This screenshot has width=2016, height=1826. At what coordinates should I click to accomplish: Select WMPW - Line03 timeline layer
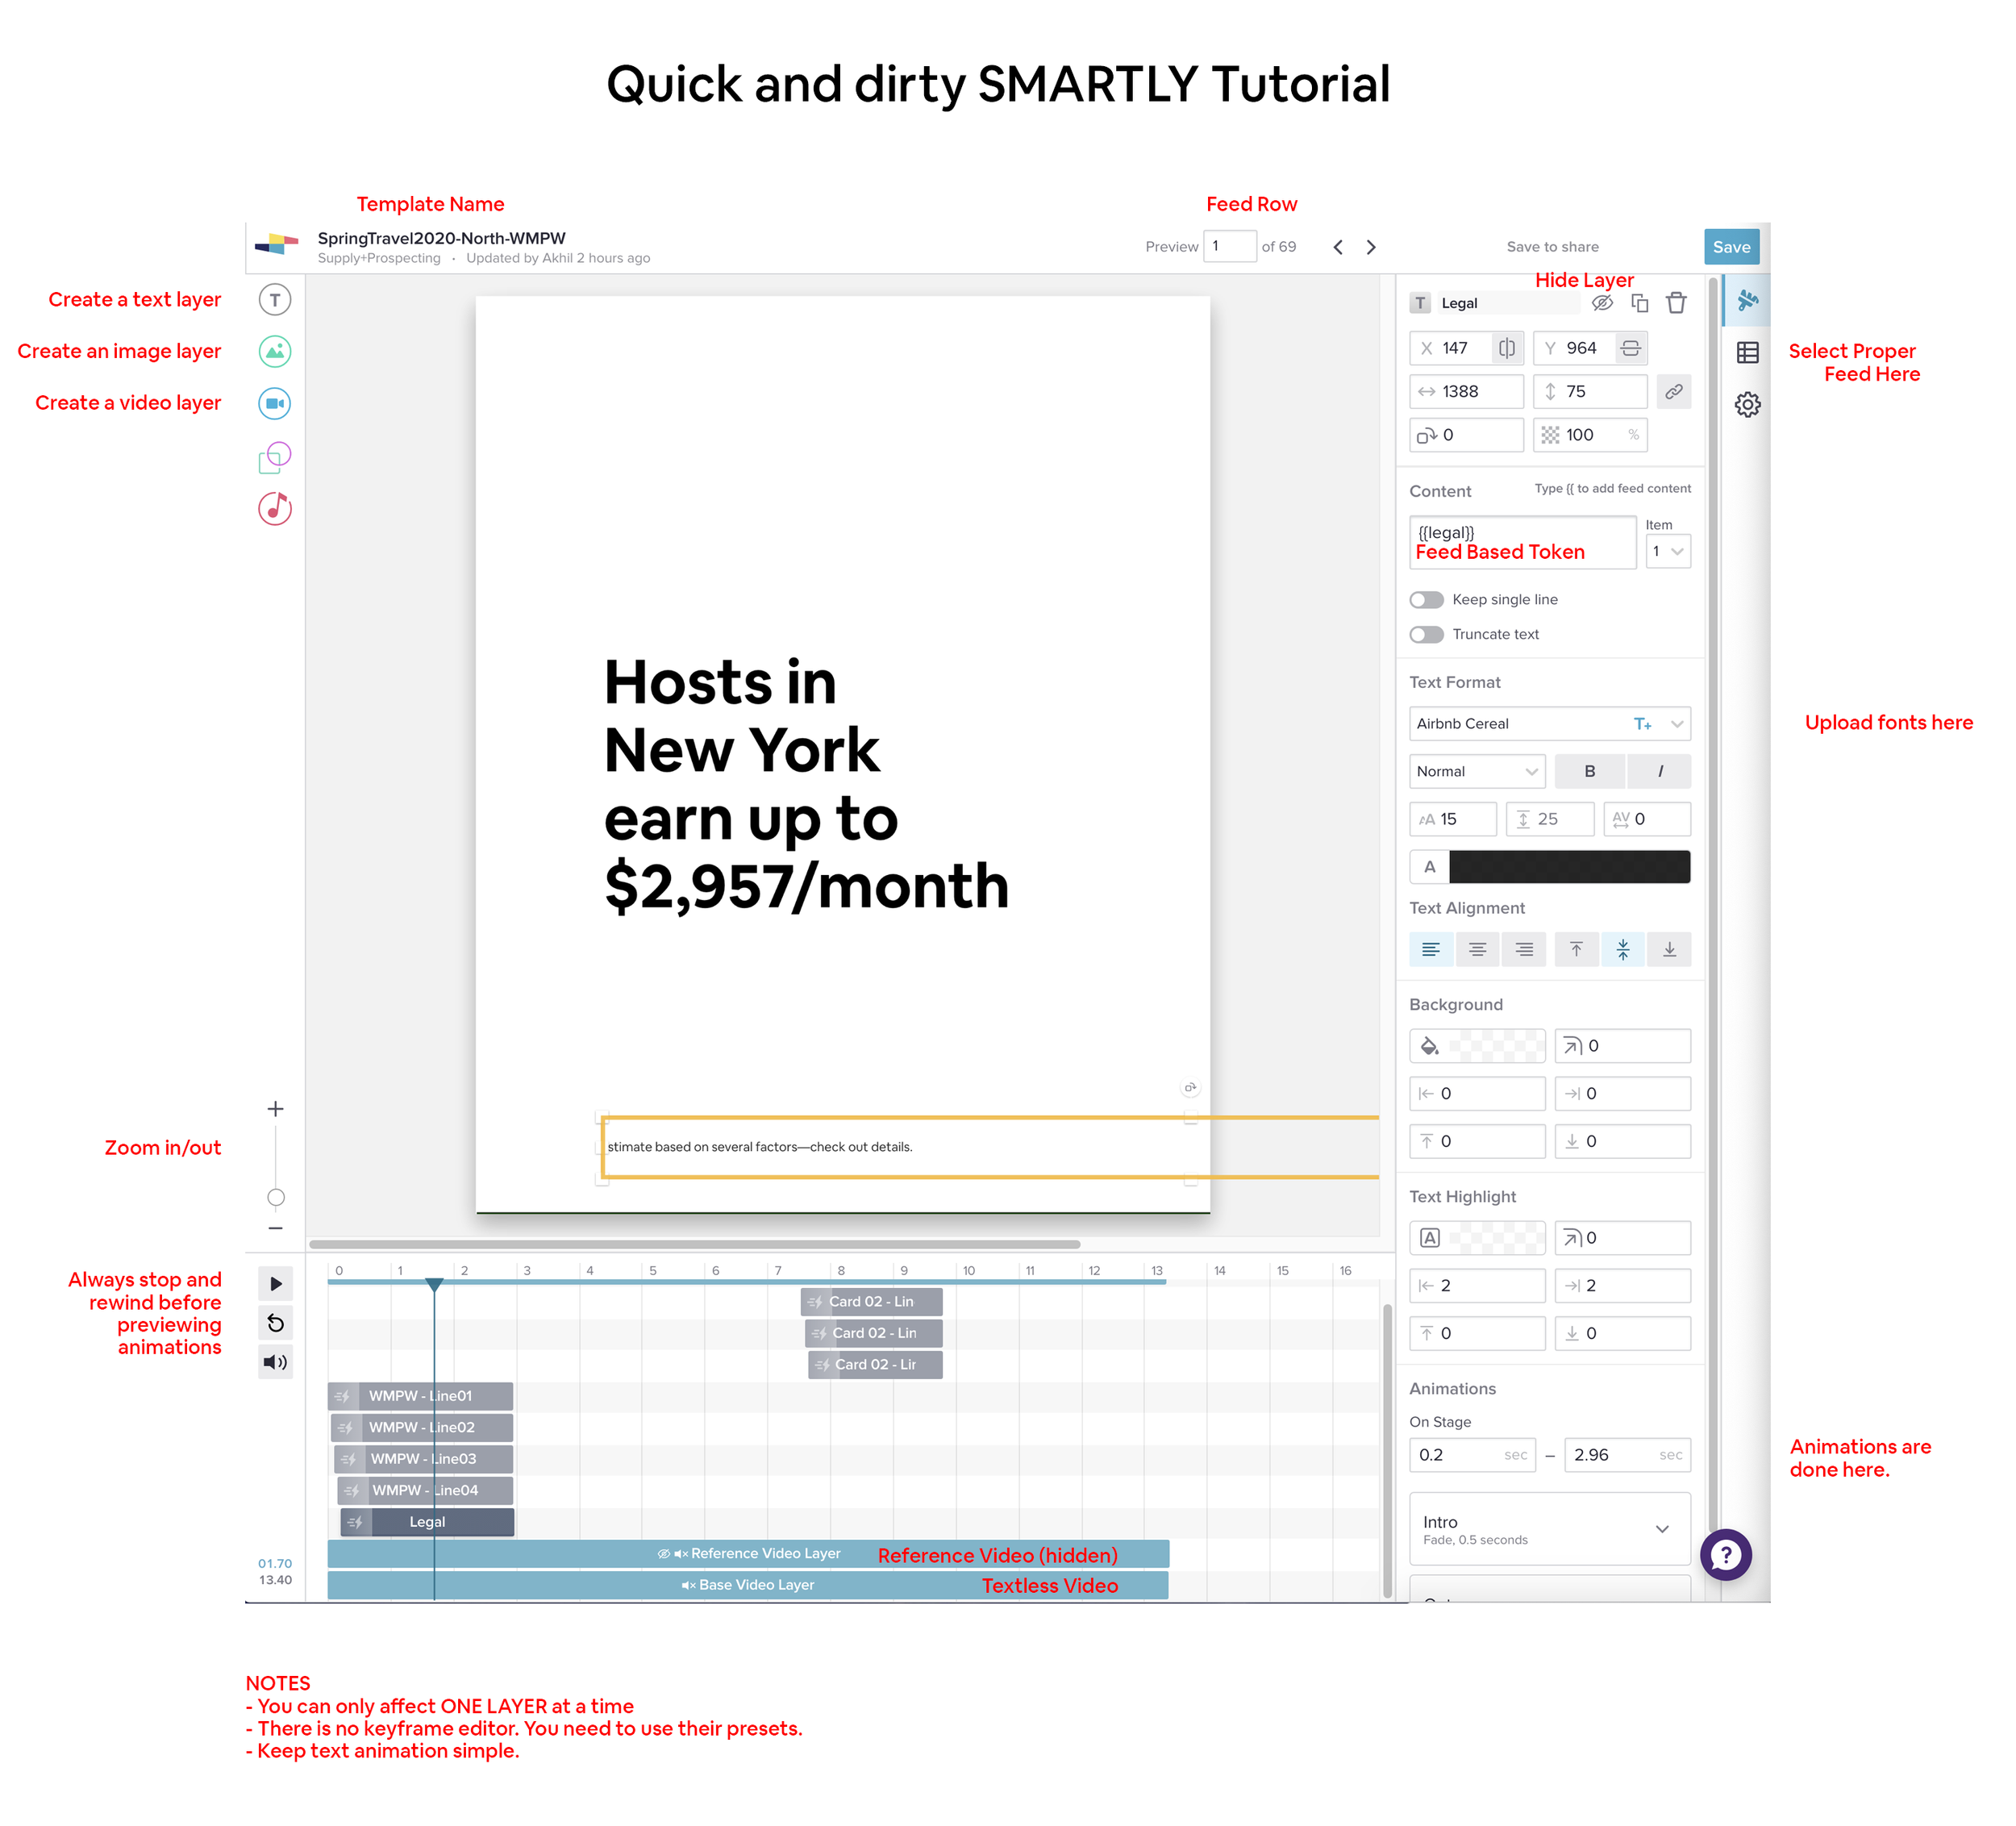click(424, 1459)
